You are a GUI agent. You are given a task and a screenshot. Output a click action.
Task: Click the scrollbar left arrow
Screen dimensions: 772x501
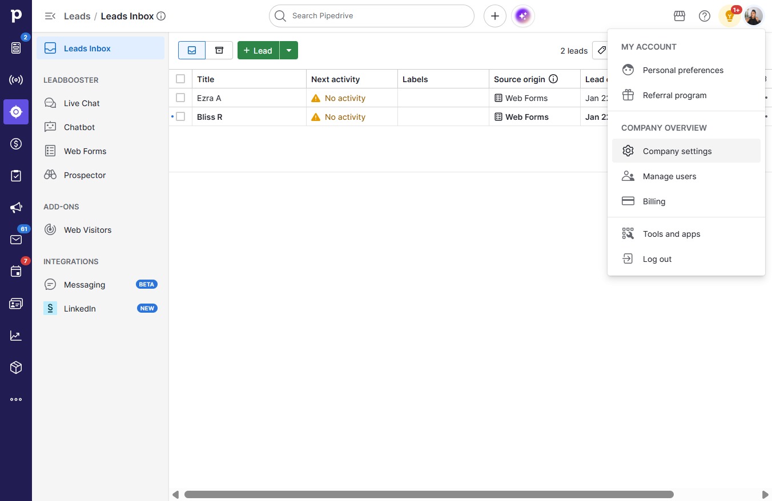tap(175, 494)
